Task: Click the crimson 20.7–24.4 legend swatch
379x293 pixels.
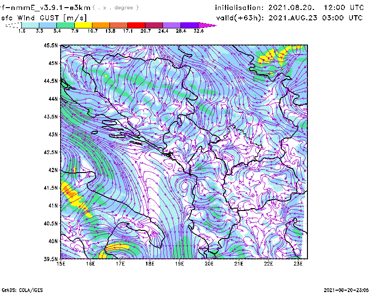Action: [154, 25]
